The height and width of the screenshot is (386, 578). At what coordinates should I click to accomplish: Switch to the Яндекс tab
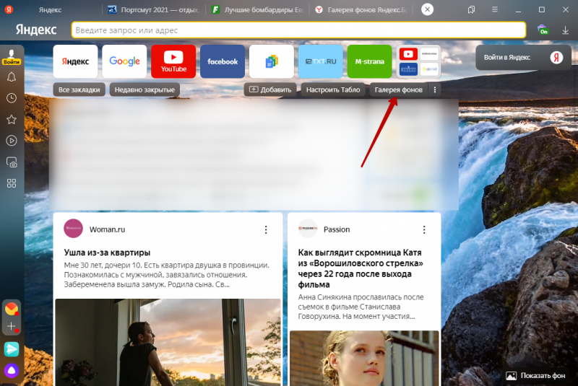click(x=50, y=10)
